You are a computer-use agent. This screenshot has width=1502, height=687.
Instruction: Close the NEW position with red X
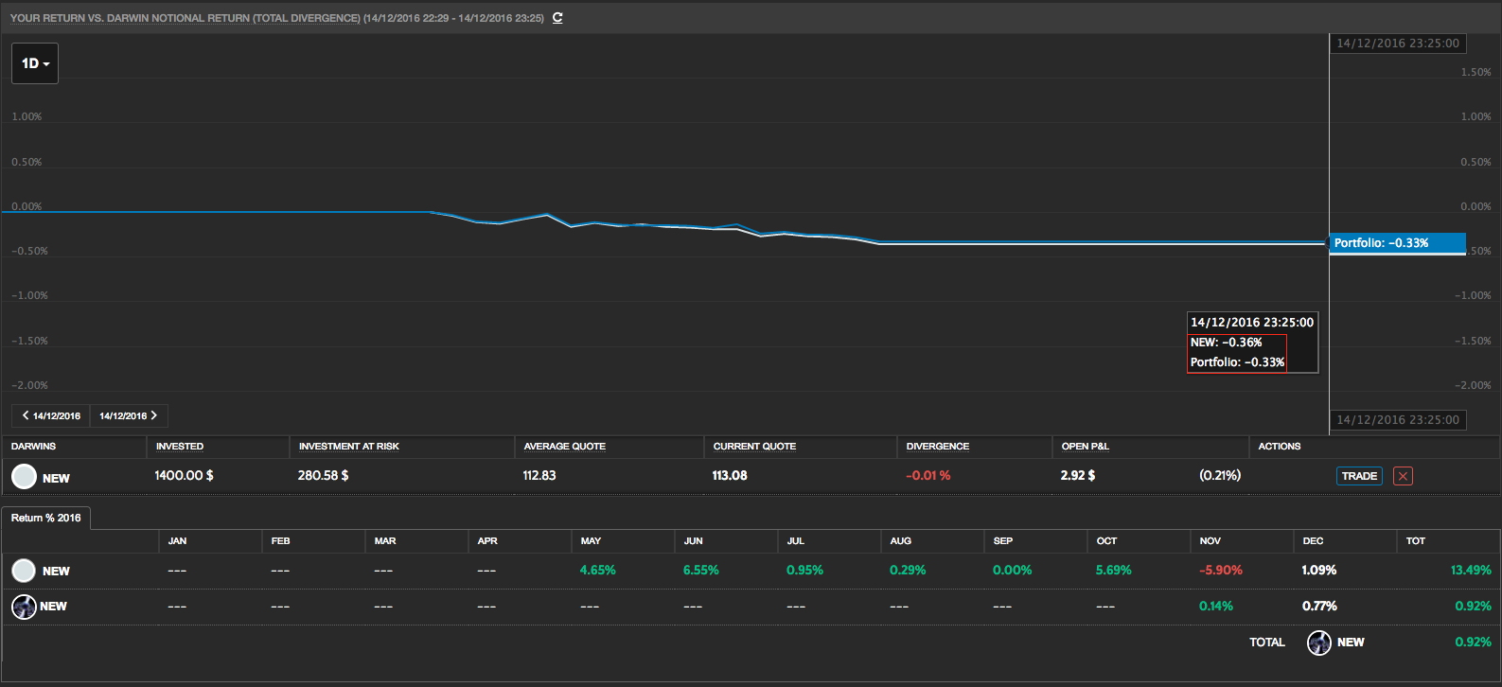point(1403,476)
